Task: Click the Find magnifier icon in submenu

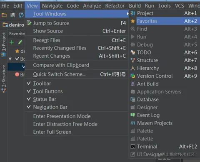Action: tap(133, 29)
